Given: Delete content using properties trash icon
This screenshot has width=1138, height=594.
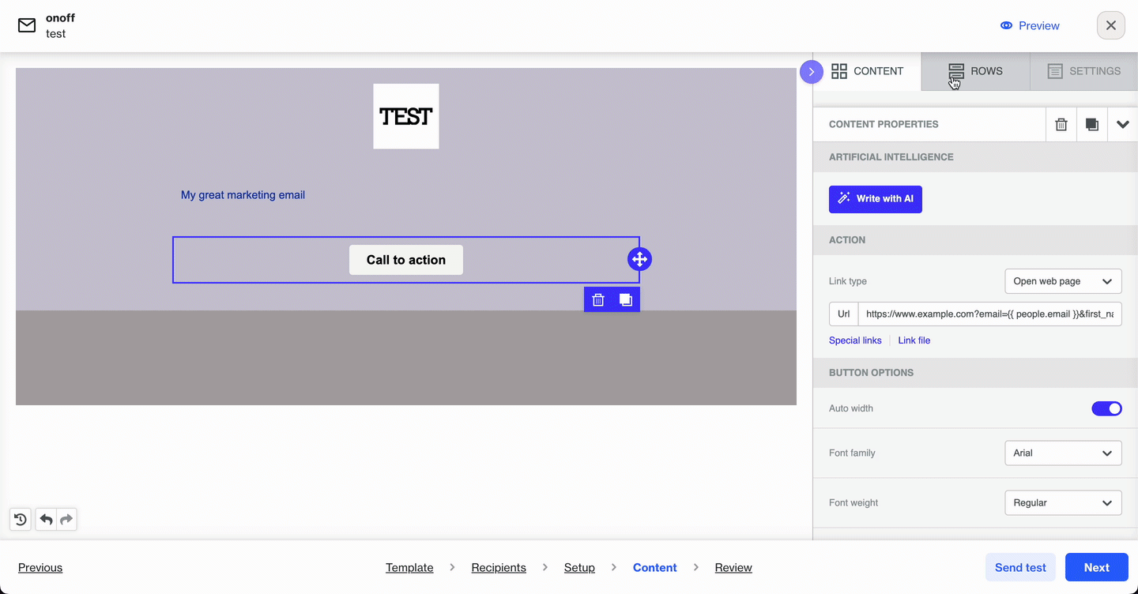Looking at the screenshot, I should (1061, 125).
